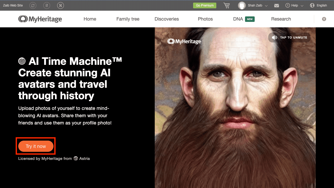Click the Try it now button

coord(36,146)
